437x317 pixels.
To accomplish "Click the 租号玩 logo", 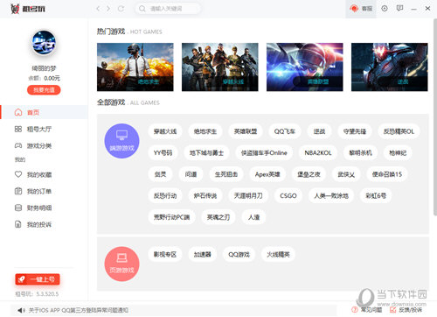I will pyautogui.click(x=28, y=9).
